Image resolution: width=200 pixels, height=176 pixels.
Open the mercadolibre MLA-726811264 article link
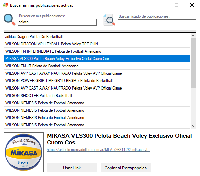[x=98, y=150]
